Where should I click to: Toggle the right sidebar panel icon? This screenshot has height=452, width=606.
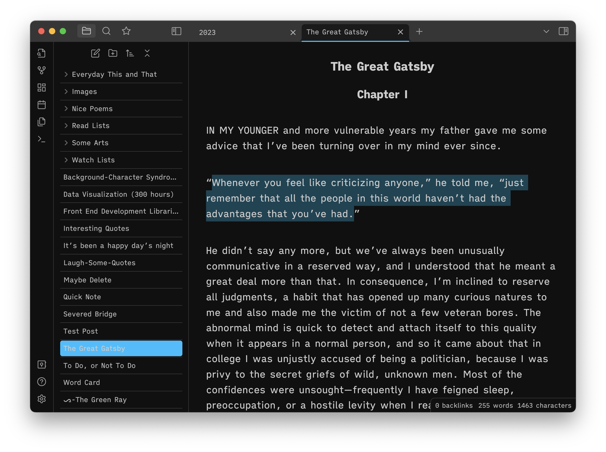click(563, 31)
